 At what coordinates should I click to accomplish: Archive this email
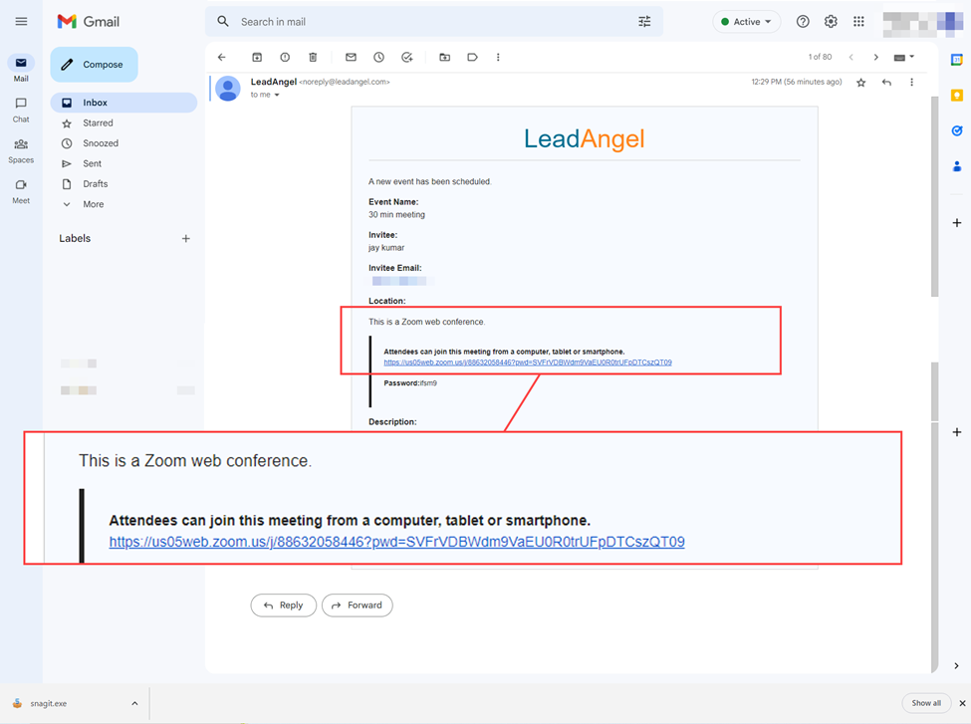point(257,57)
